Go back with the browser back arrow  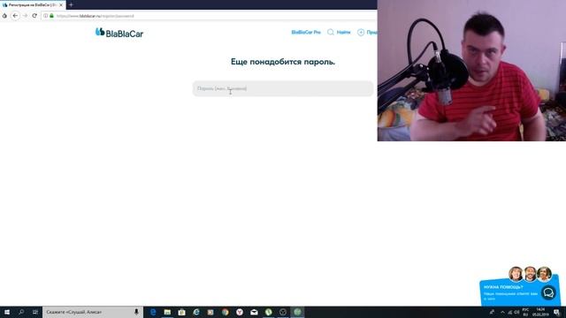pos(15,16)
